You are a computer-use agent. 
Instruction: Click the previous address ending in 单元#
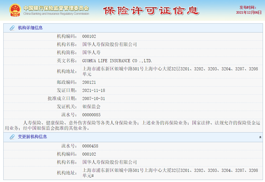click(x=170, y=173)
